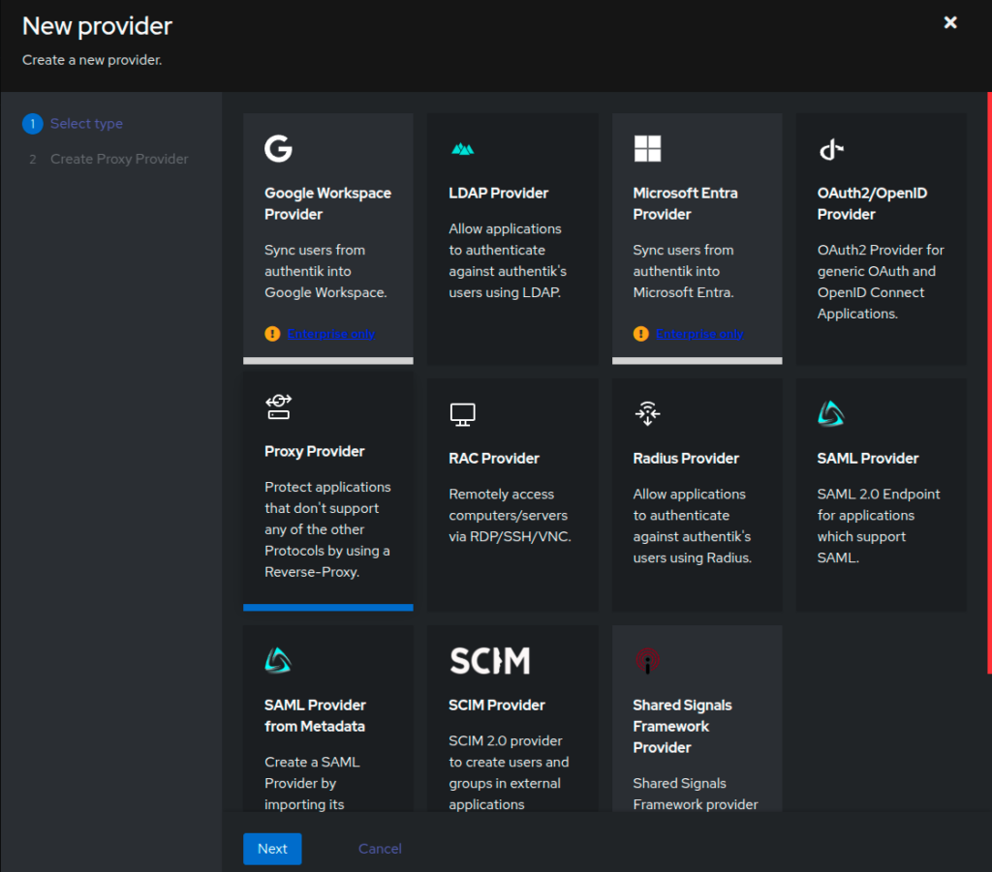Image resolution: width=992 pixels, height=872 pixels.
Task: Click the Create a new provider subtitle
Action: click(x=92, y=60)
